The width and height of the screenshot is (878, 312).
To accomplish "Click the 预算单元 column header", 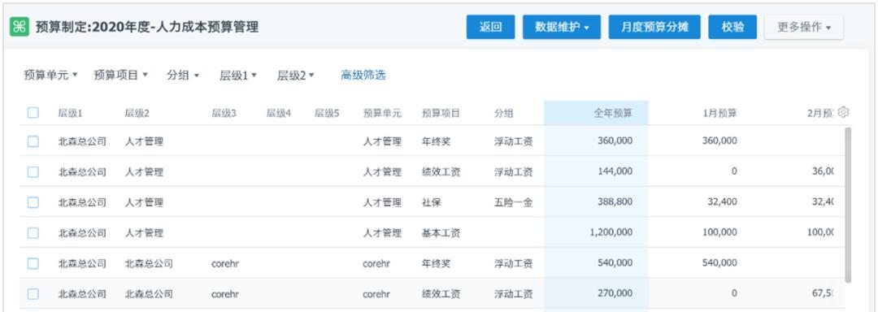I will point(382,113).
